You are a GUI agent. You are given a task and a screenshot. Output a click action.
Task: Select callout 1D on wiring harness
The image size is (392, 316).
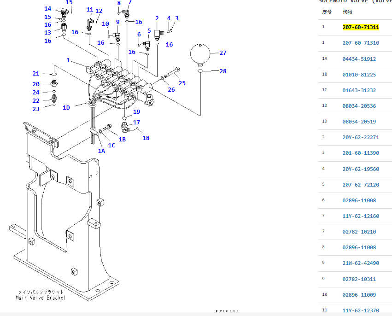coord(66,108)
